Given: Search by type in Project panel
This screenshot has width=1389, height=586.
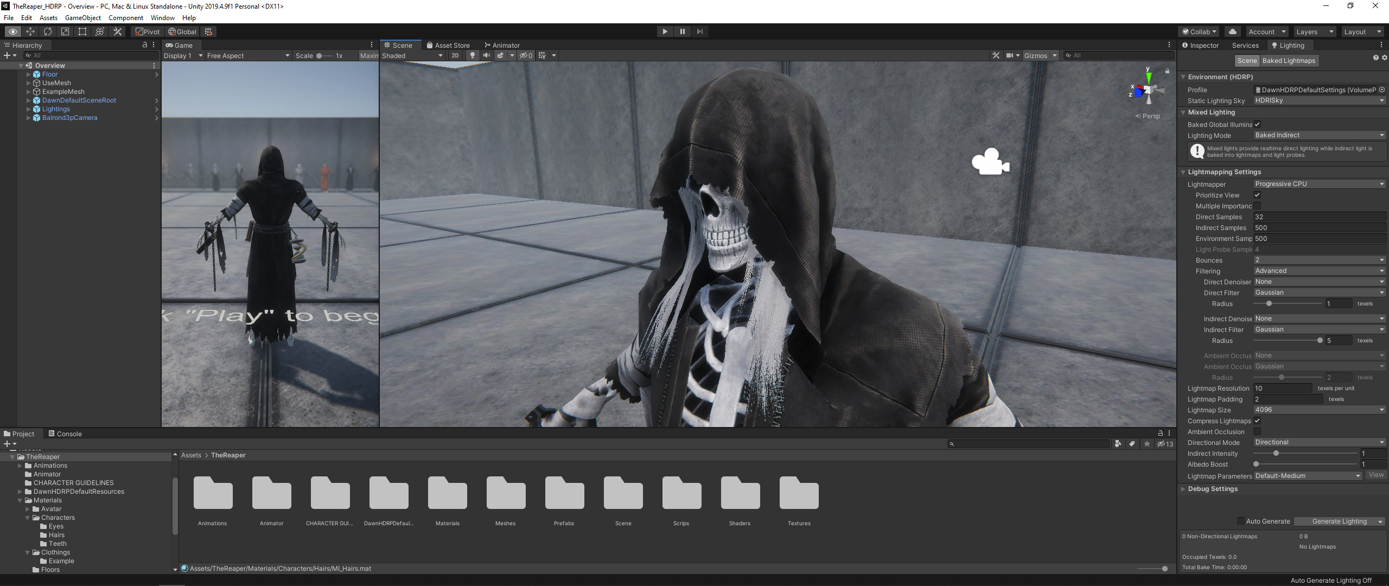Looking at the screenshot, I should pos(1118,444).
